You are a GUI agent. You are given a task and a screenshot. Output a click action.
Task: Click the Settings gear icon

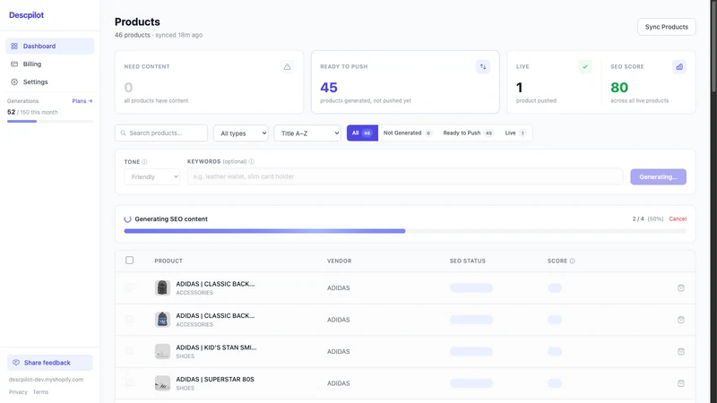(x=14, y=81)
